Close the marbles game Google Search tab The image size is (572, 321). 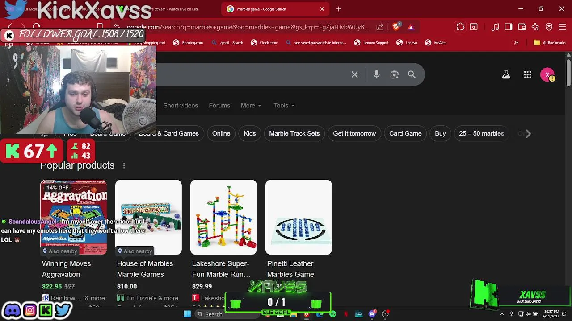(322, 9)
